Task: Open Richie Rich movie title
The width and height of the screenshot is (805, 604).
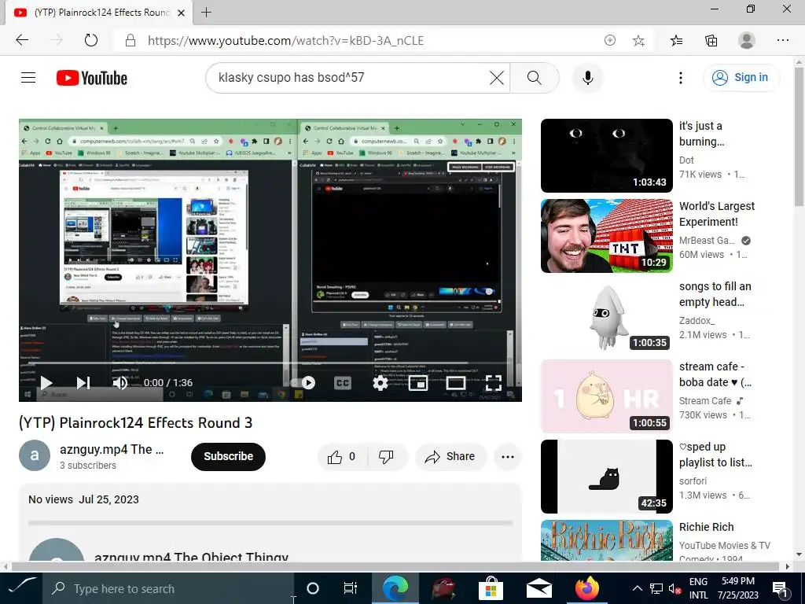Action: pyautogui.click(x=707, y=527)
